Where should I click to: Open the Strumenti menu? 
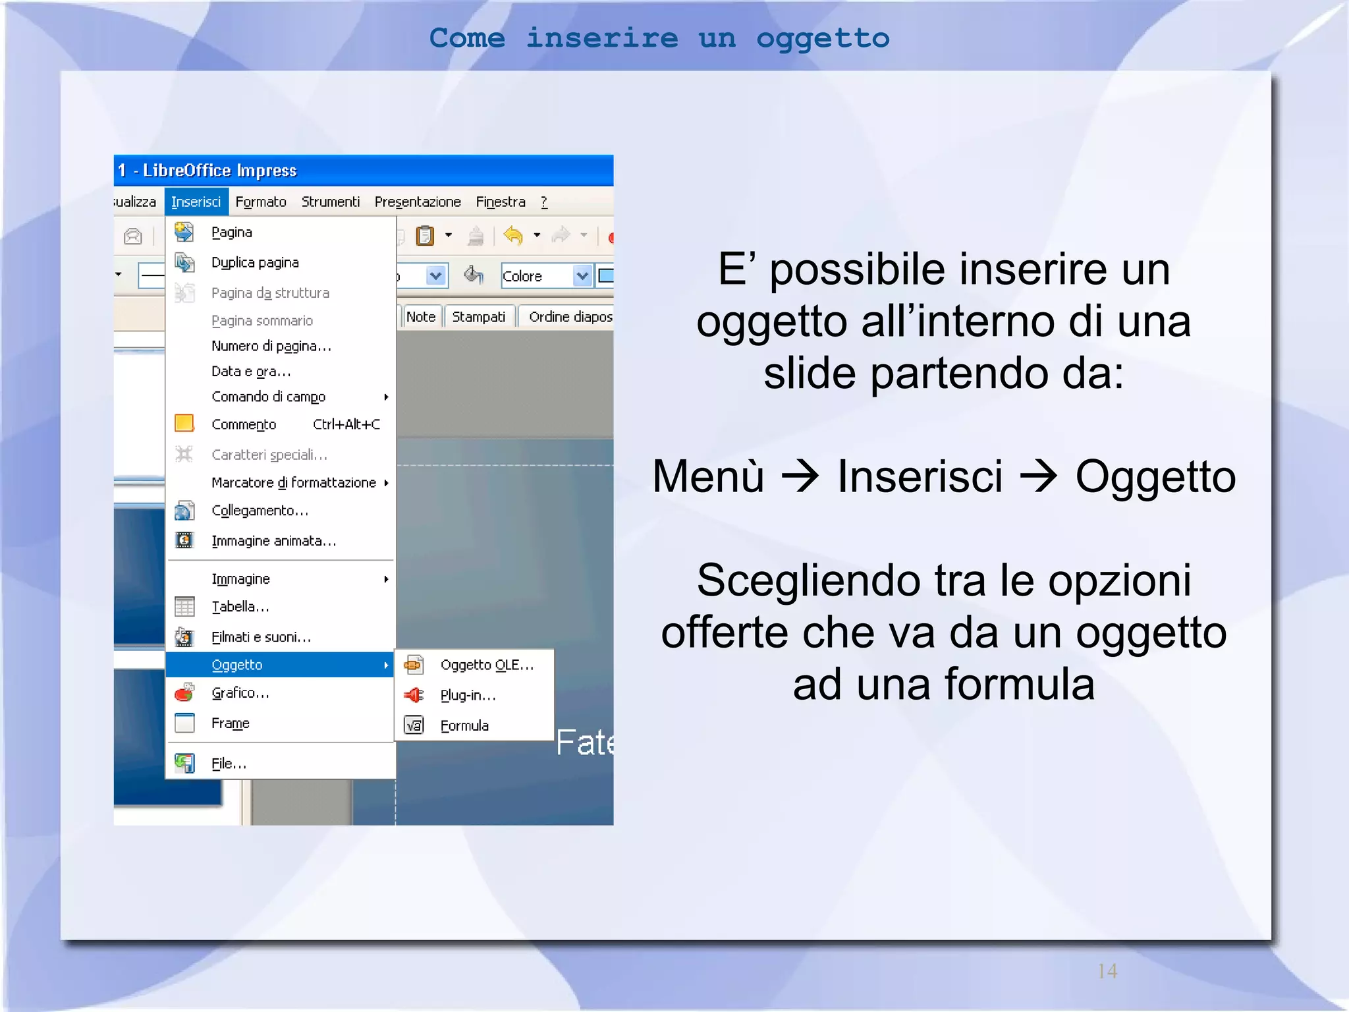click(x=331, y=202)
